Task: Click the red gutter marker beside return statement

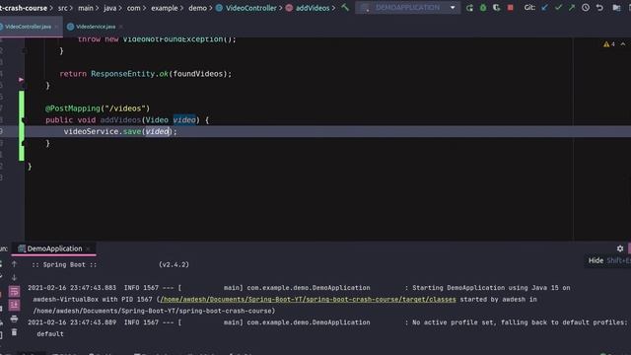Action: pyautogui.click(x=21, y=80)
